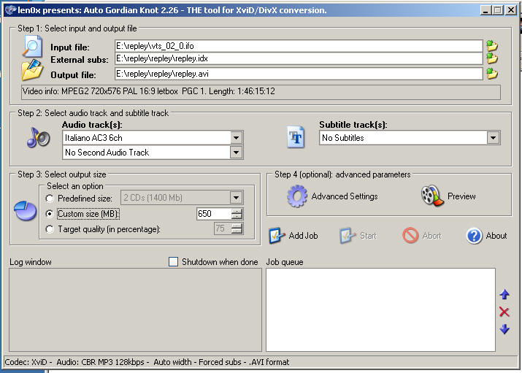
Task: Click the window title bar app icon
Action: point(10,10)
